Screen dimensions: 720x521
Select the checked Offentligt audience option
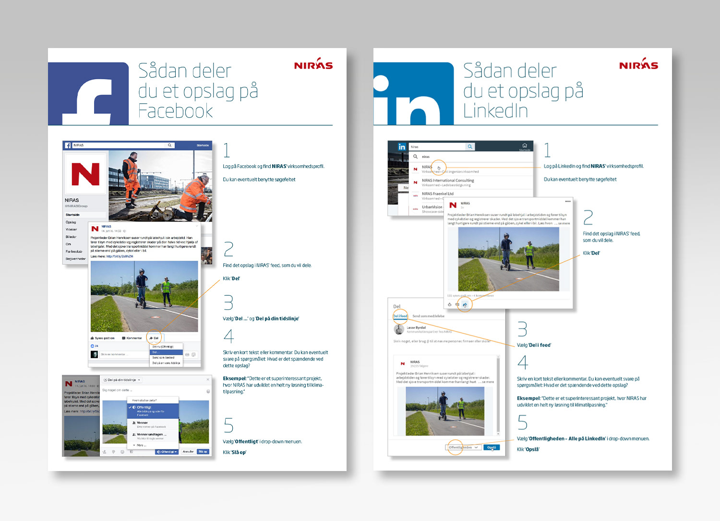[153, 411]
